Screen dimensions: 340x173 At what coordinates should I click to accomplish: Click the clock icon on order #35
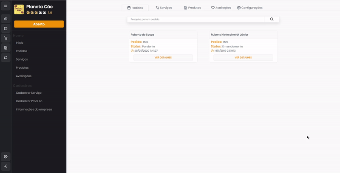pyautogui.click(x=132, y=51)
